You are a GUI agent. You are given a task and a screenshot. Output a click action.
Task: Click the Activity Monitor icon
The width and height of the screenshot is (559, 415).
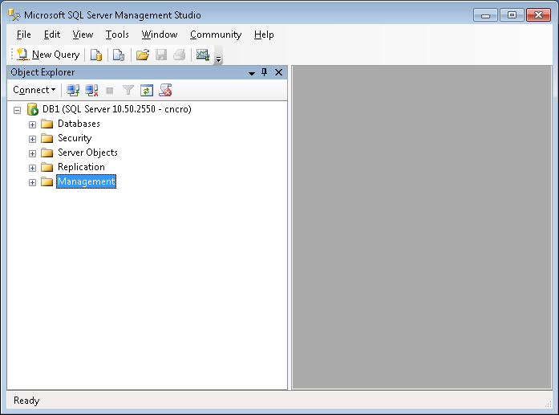[203, 55]
